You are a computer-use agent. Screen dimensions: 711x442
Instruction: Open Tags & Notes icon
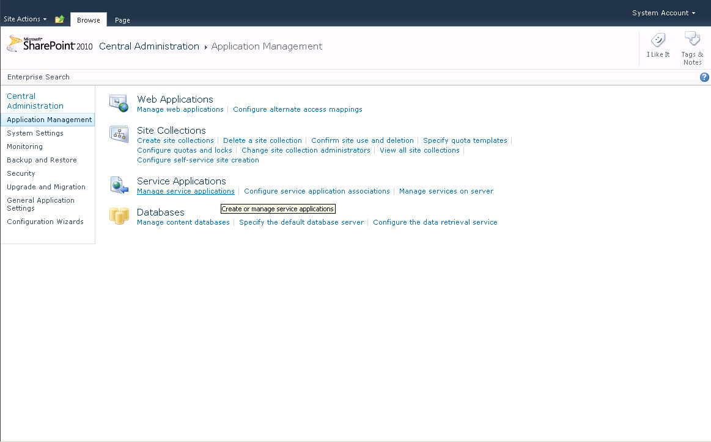693,38
